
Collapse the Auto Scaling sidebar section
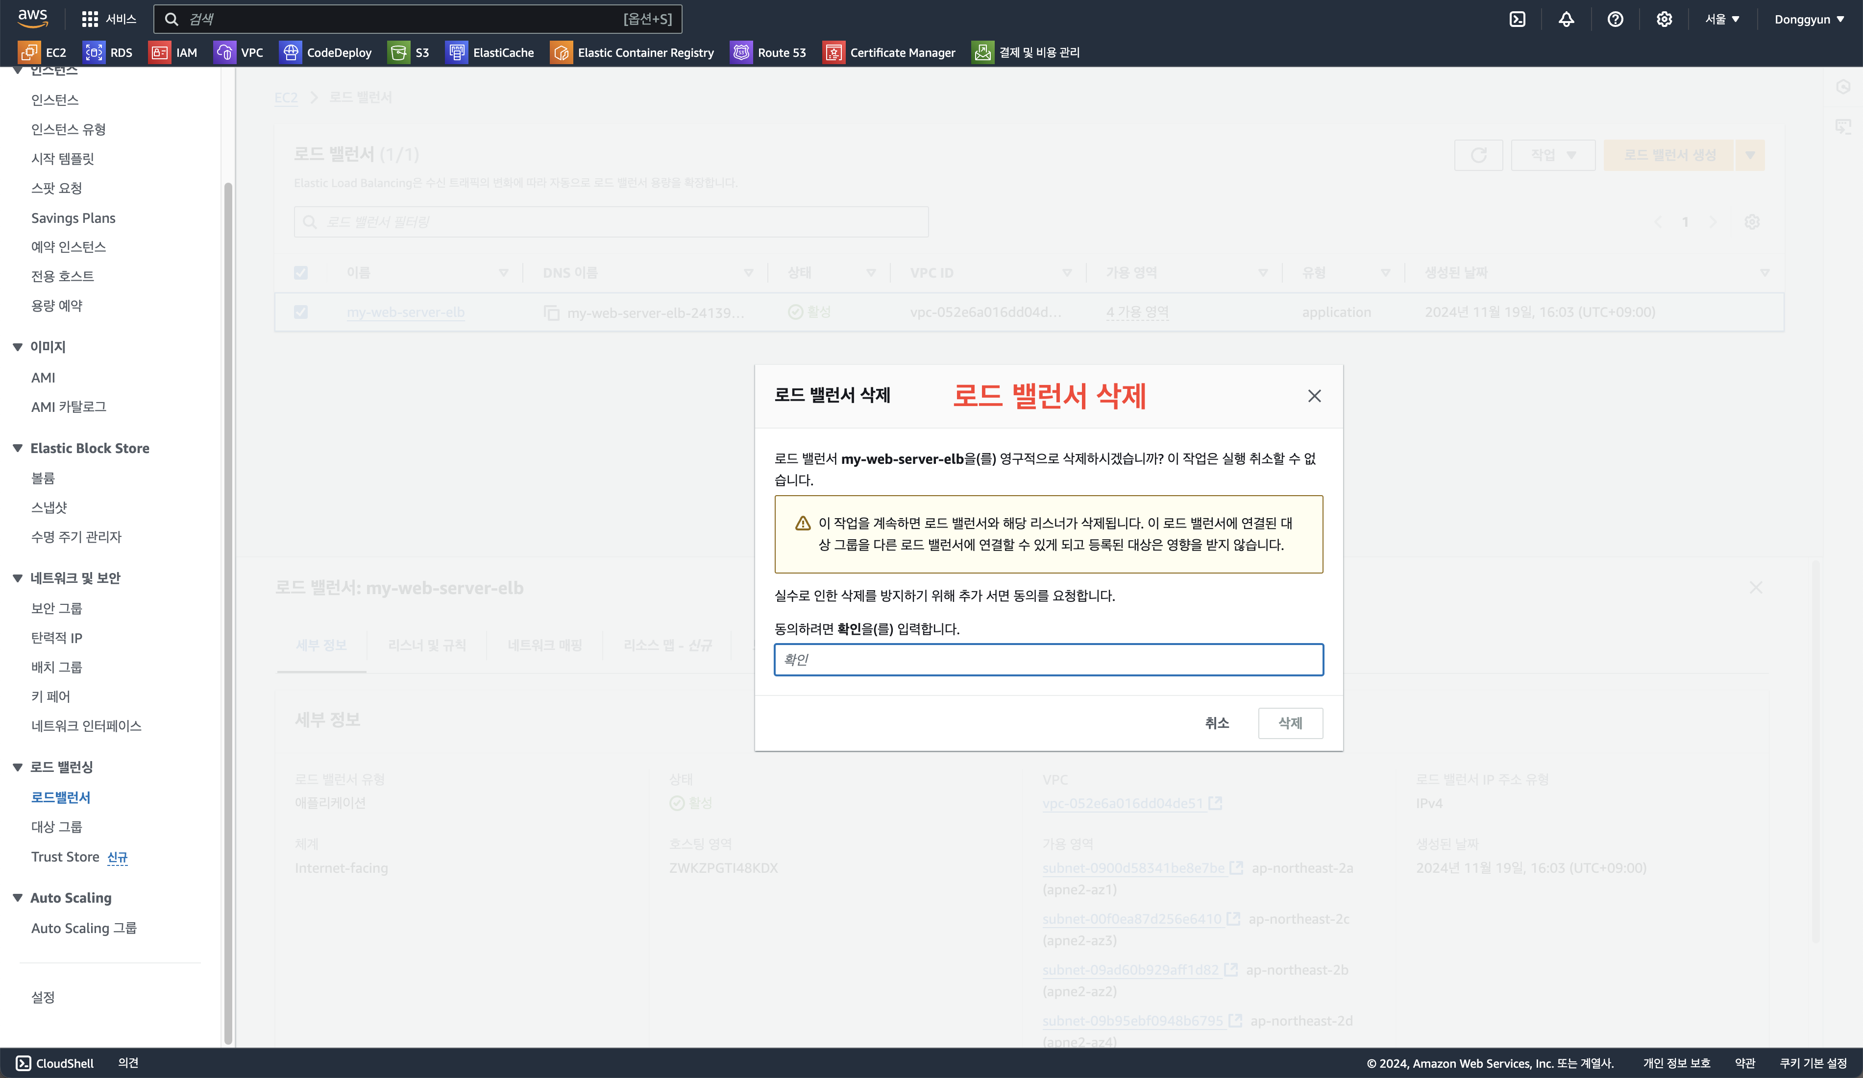click(18, 898)
